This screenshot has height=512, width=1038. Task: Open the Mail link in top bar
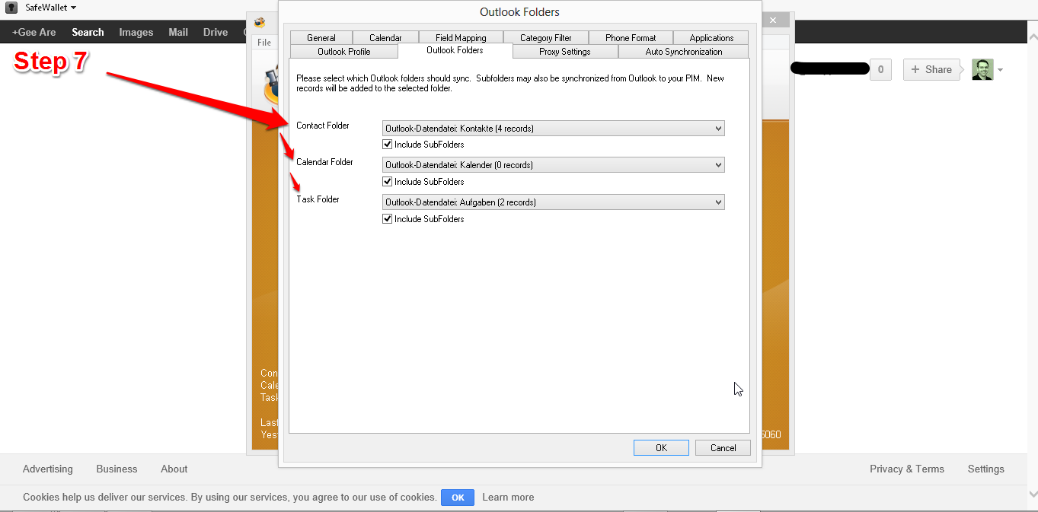[x=178, y=32]
